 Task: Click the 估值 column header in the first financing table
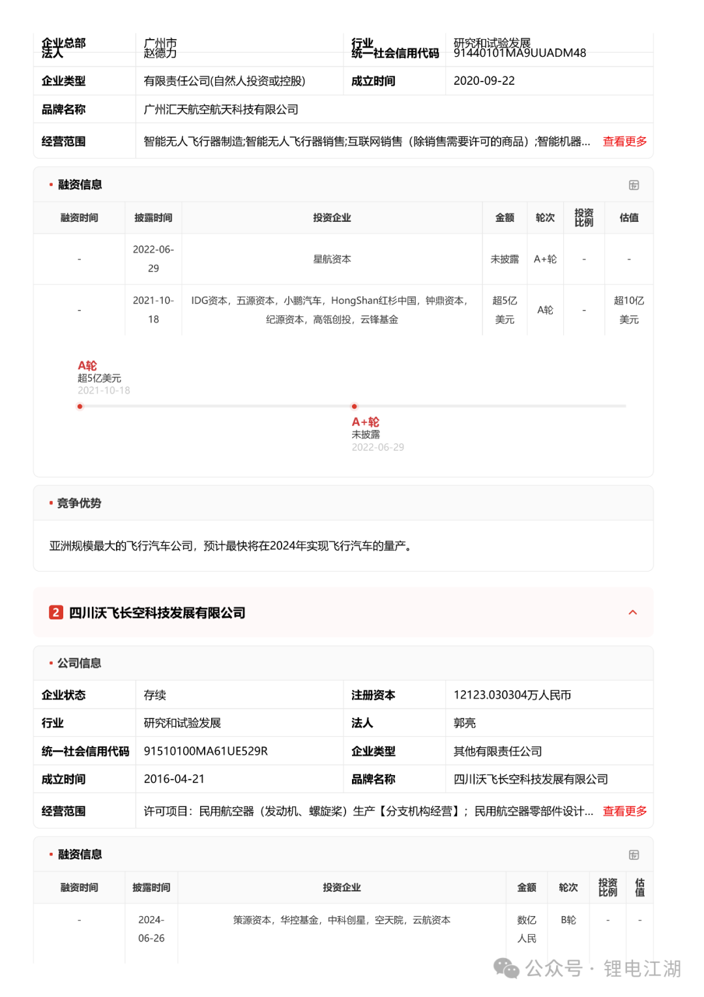click(x=628, y=218)
